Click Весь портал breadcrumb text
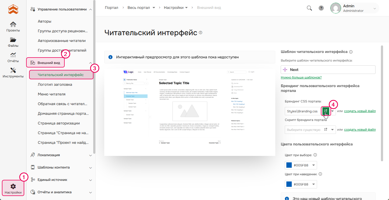389x200 pixels. 139,8
